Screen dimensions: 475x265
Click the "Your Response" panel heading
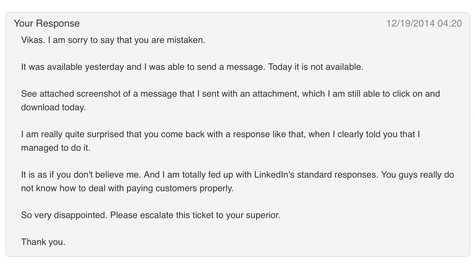point(47,23)
